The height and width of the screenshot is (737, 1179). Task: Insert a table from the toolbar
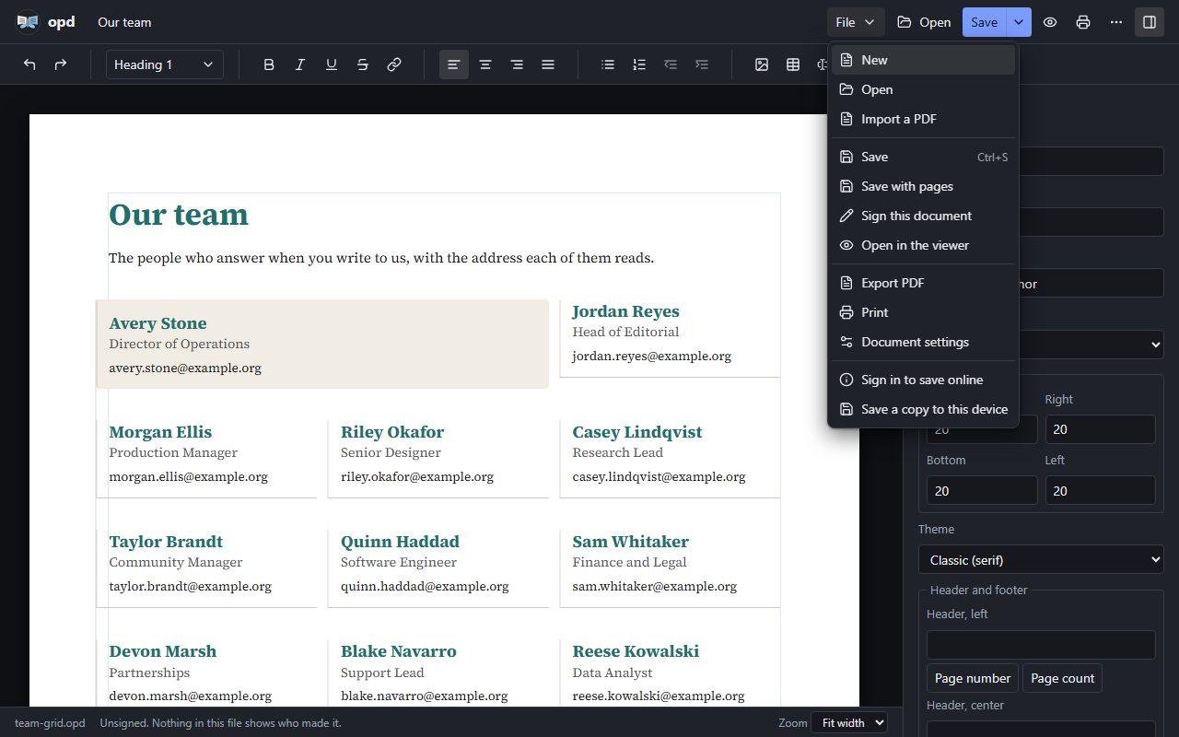pos(793,64)
